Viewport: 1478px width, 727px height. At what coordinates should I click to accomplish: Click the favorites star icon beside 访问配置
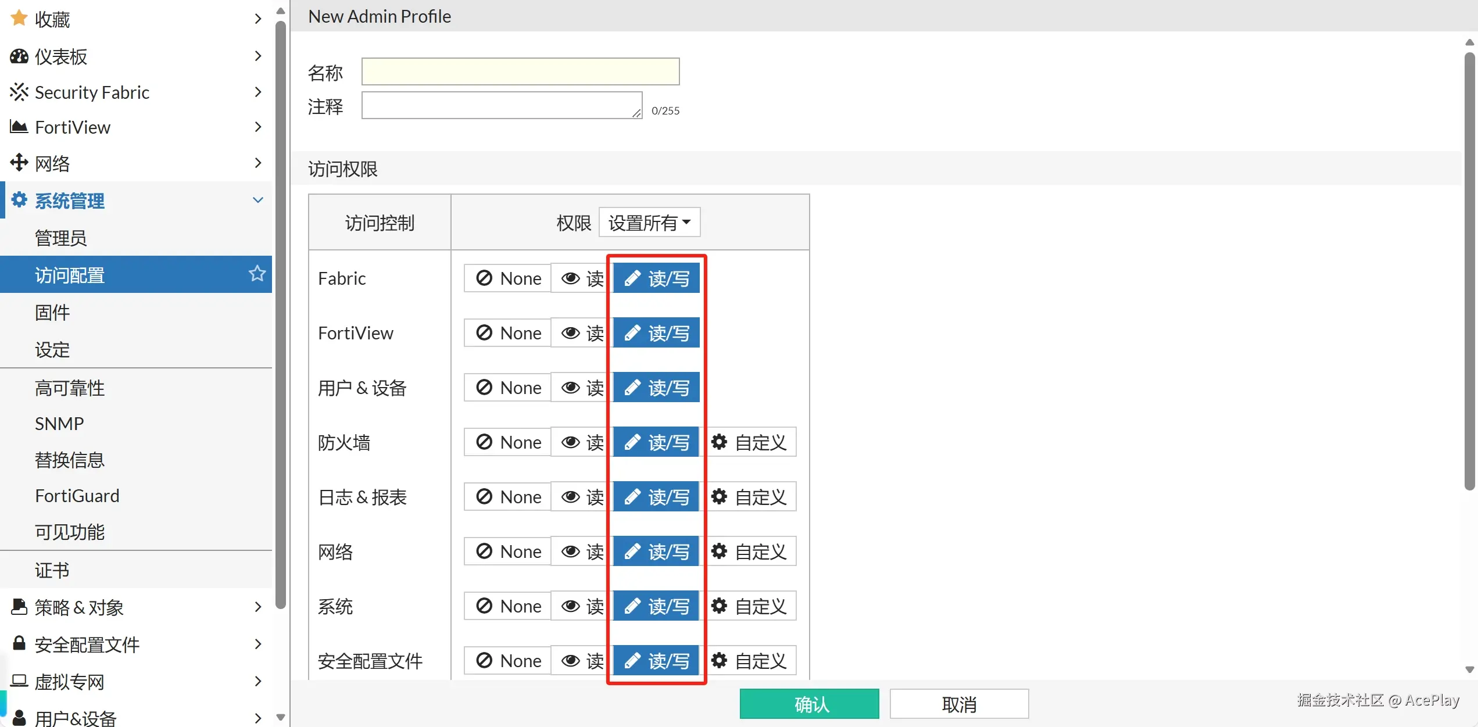[257, 274]
